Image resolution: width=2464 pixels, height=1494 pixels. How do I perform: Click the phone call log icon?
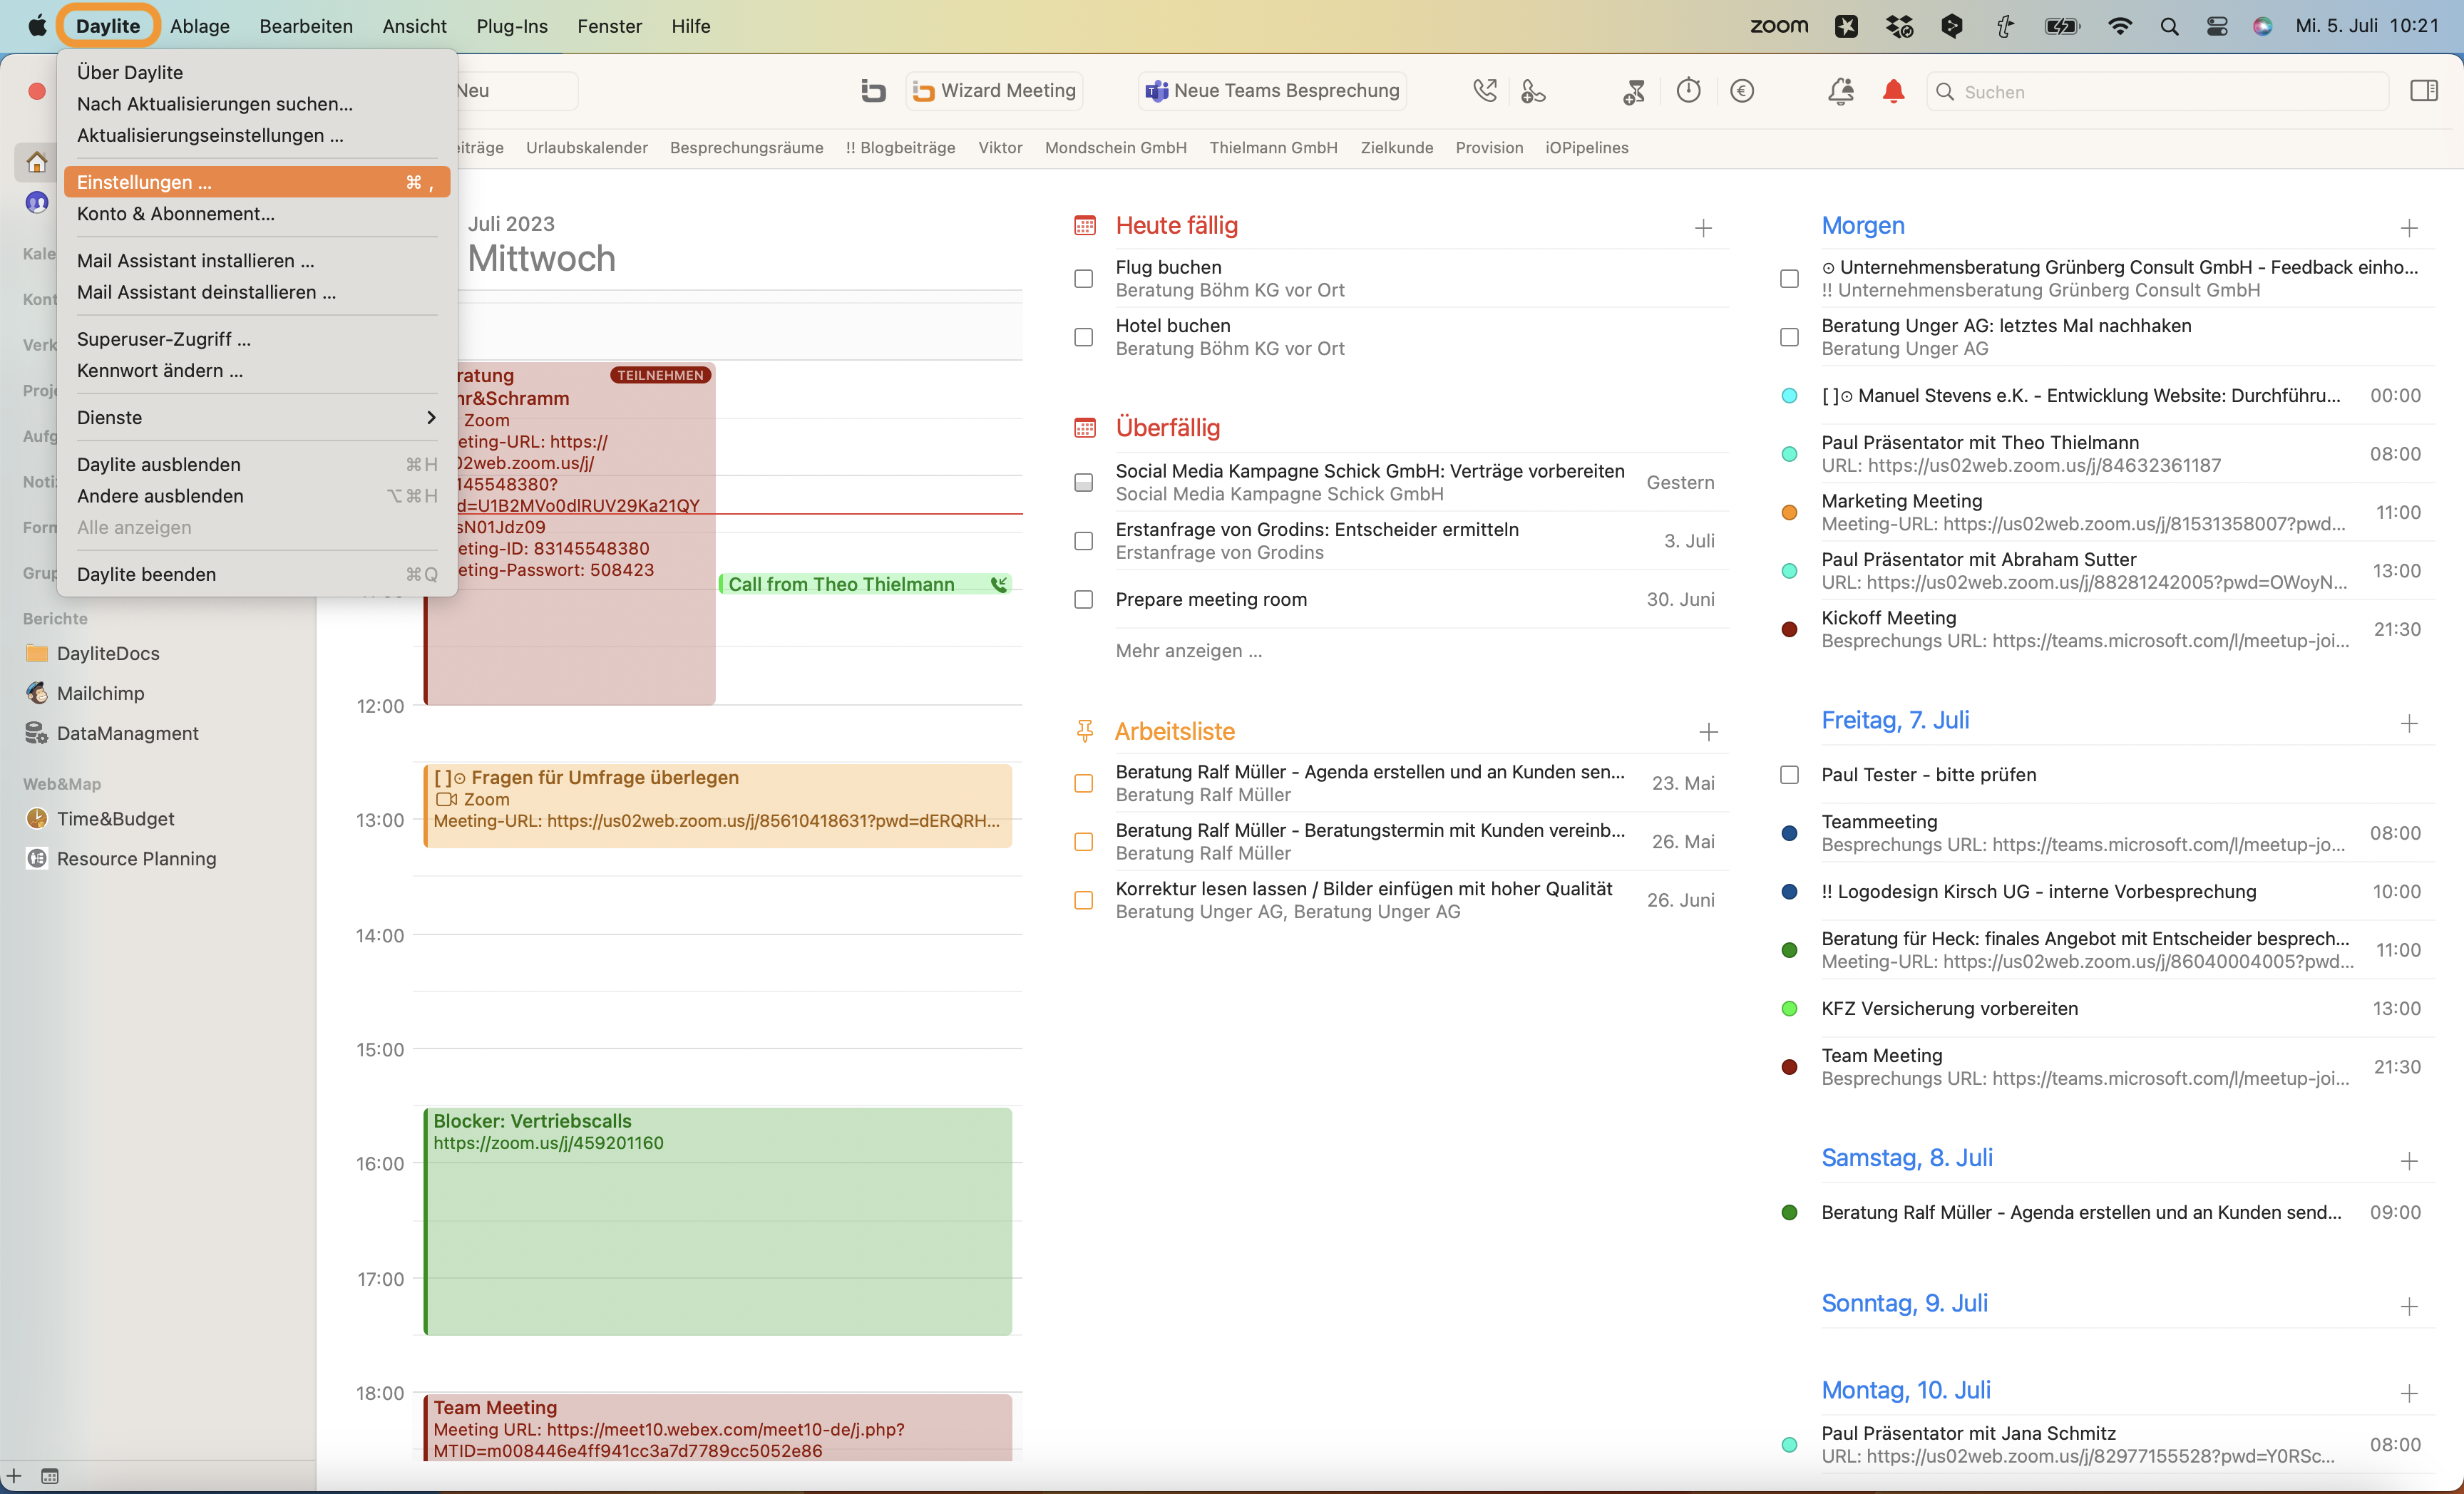(x=1484, y=91)
